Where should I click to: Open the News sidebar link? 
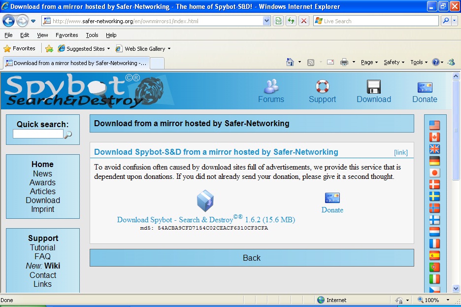(42, 173)
